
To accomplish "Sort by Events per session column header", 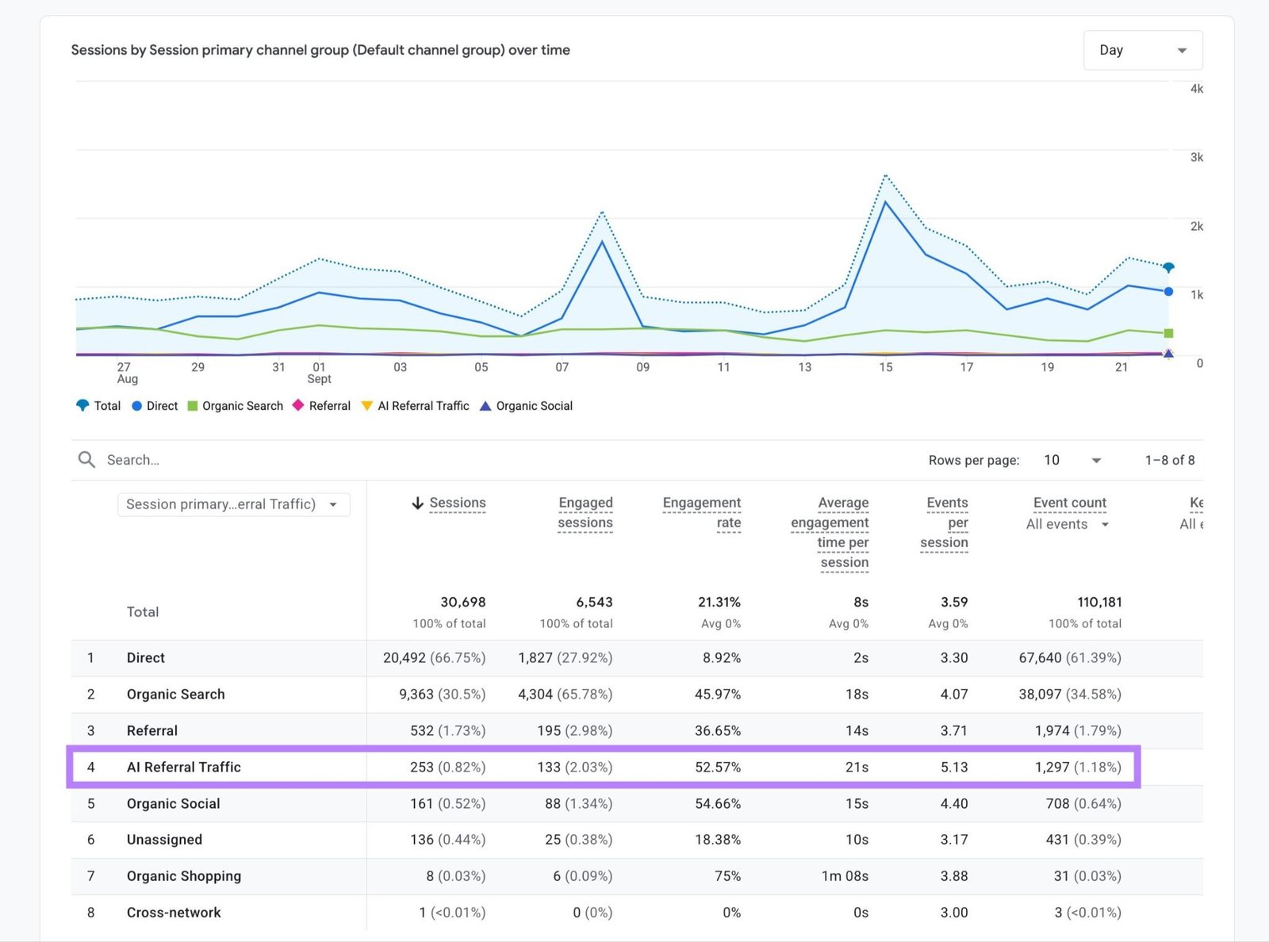I will (x=944, y=523).
